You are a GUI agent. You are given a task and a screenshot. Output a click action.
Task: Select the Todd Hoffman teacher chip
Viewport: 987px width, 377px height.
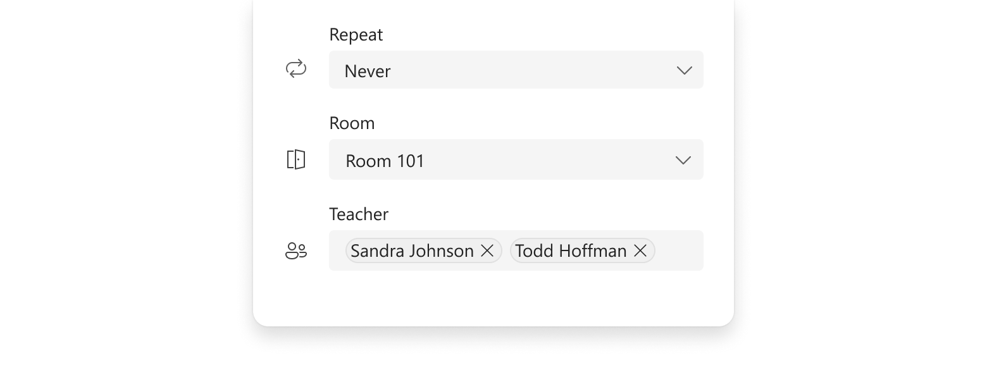pos(568,250)
